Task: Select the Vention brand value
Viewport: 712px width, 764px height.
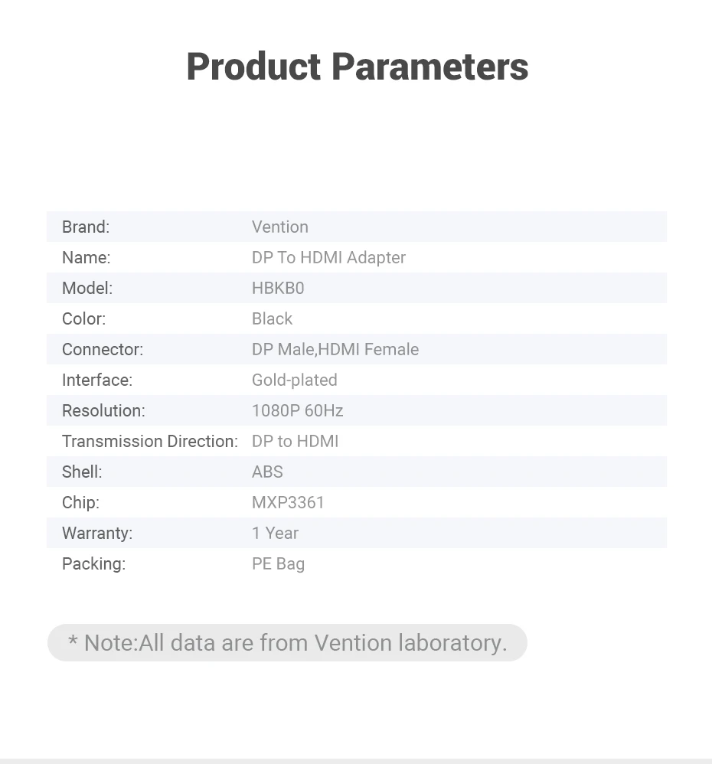Action: 280,227
